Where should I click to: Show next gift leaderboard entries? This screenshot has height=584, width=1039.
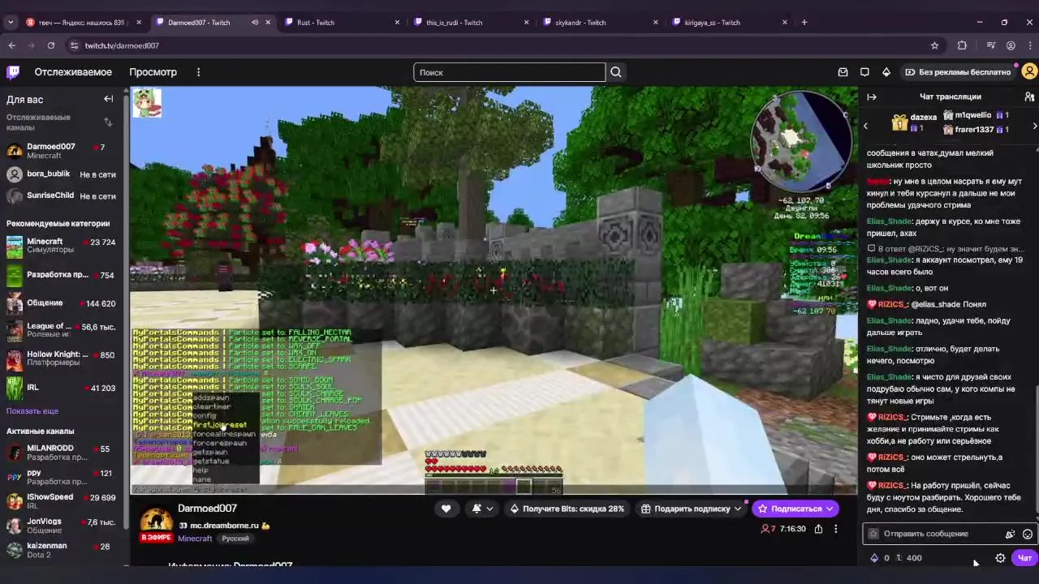click(1034, 126)
